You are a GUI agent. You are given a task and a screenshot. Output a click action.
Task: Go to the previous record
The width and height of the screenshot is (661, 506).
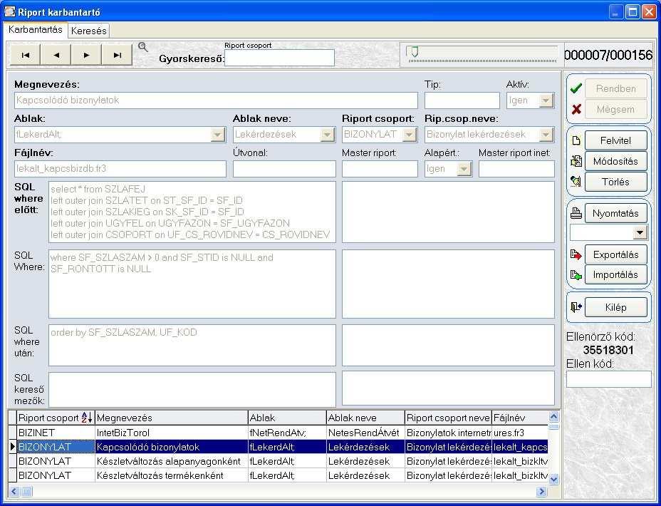point(56,55)
